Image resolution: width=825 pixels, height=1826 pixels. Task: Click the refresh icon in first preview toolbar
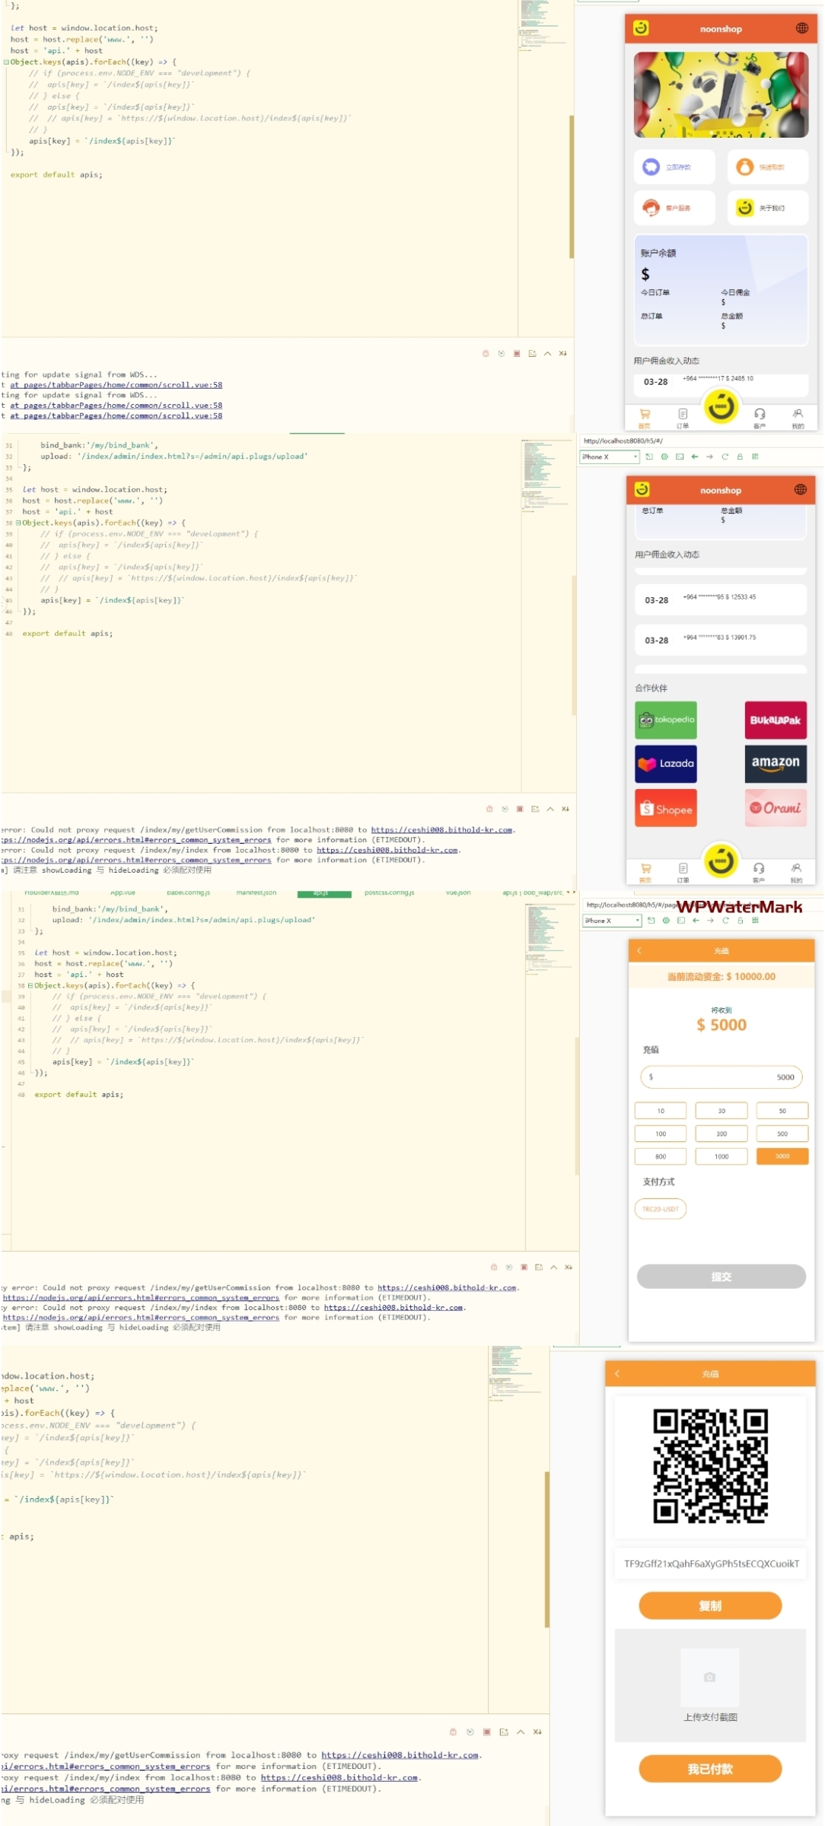(x=725, y=456)
